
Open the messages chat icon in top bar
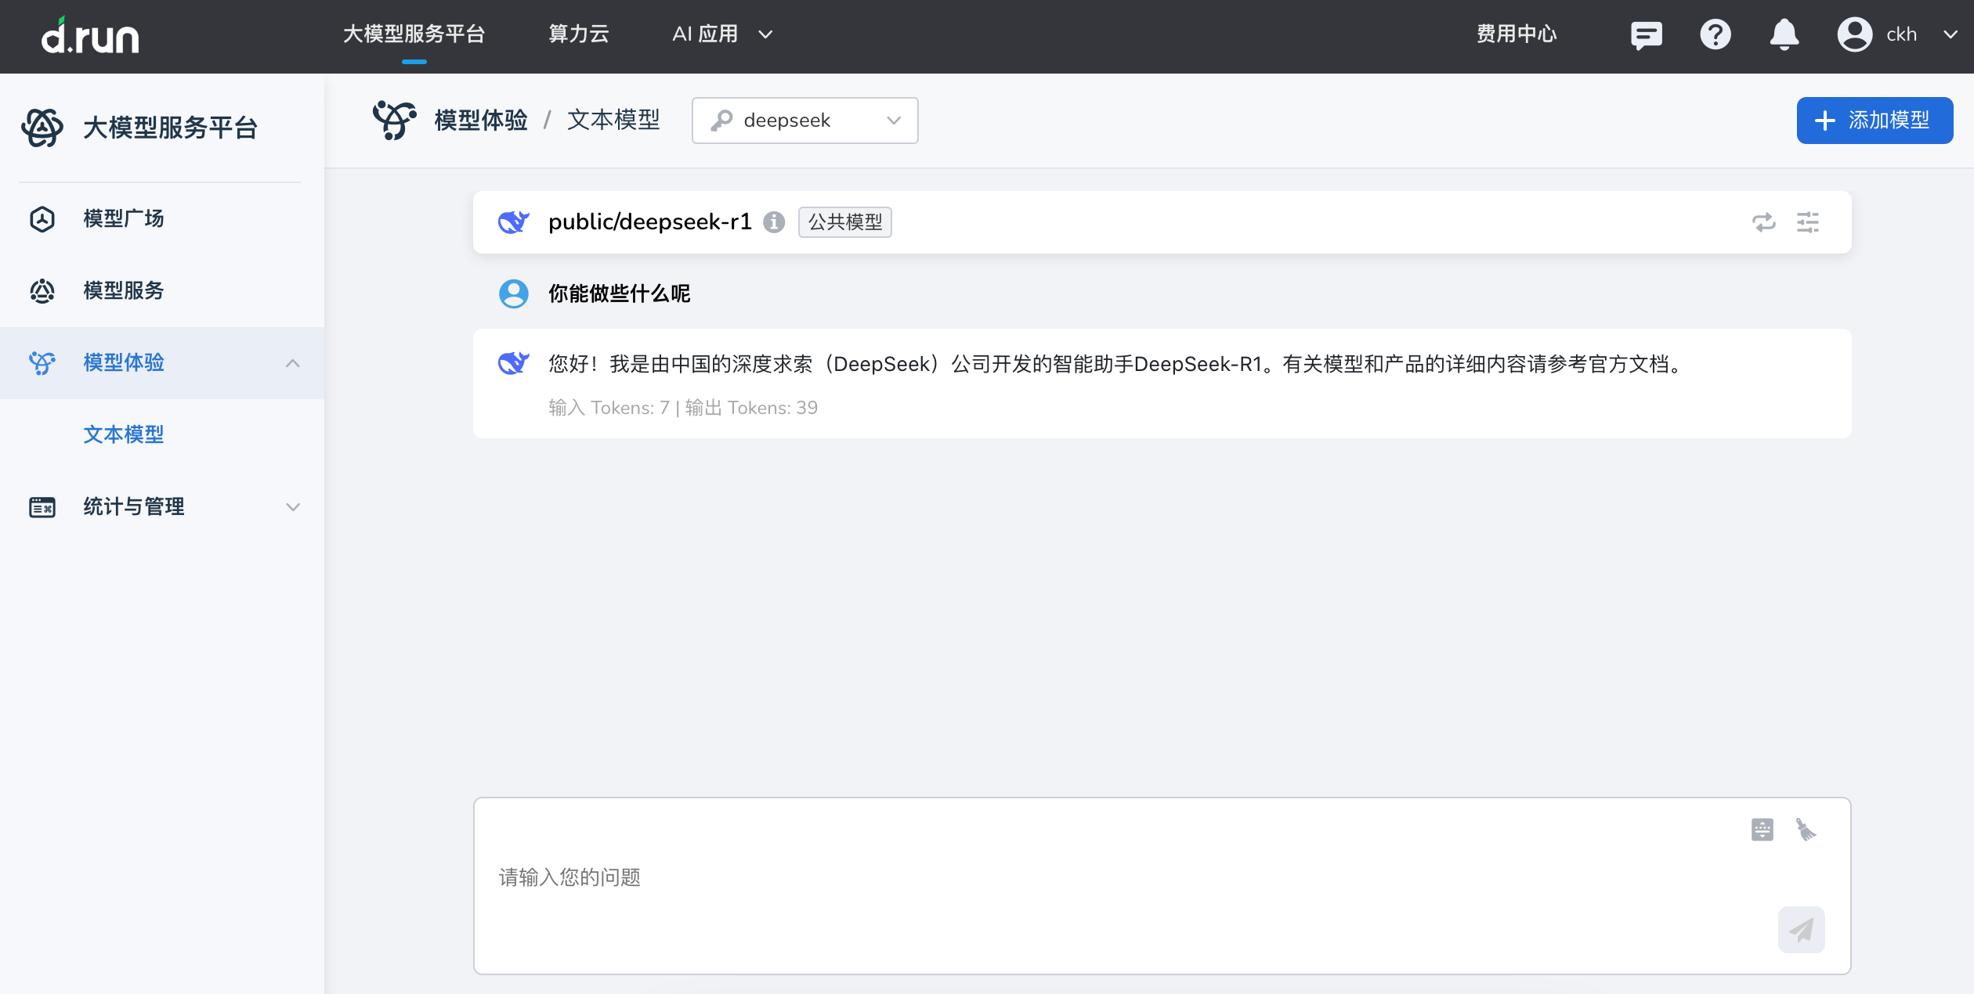[1646, 34]
